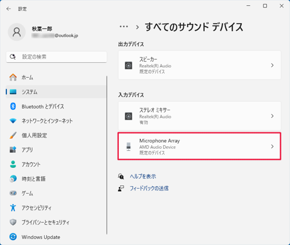Click the network Wi-Fi icon

point(13,121)
